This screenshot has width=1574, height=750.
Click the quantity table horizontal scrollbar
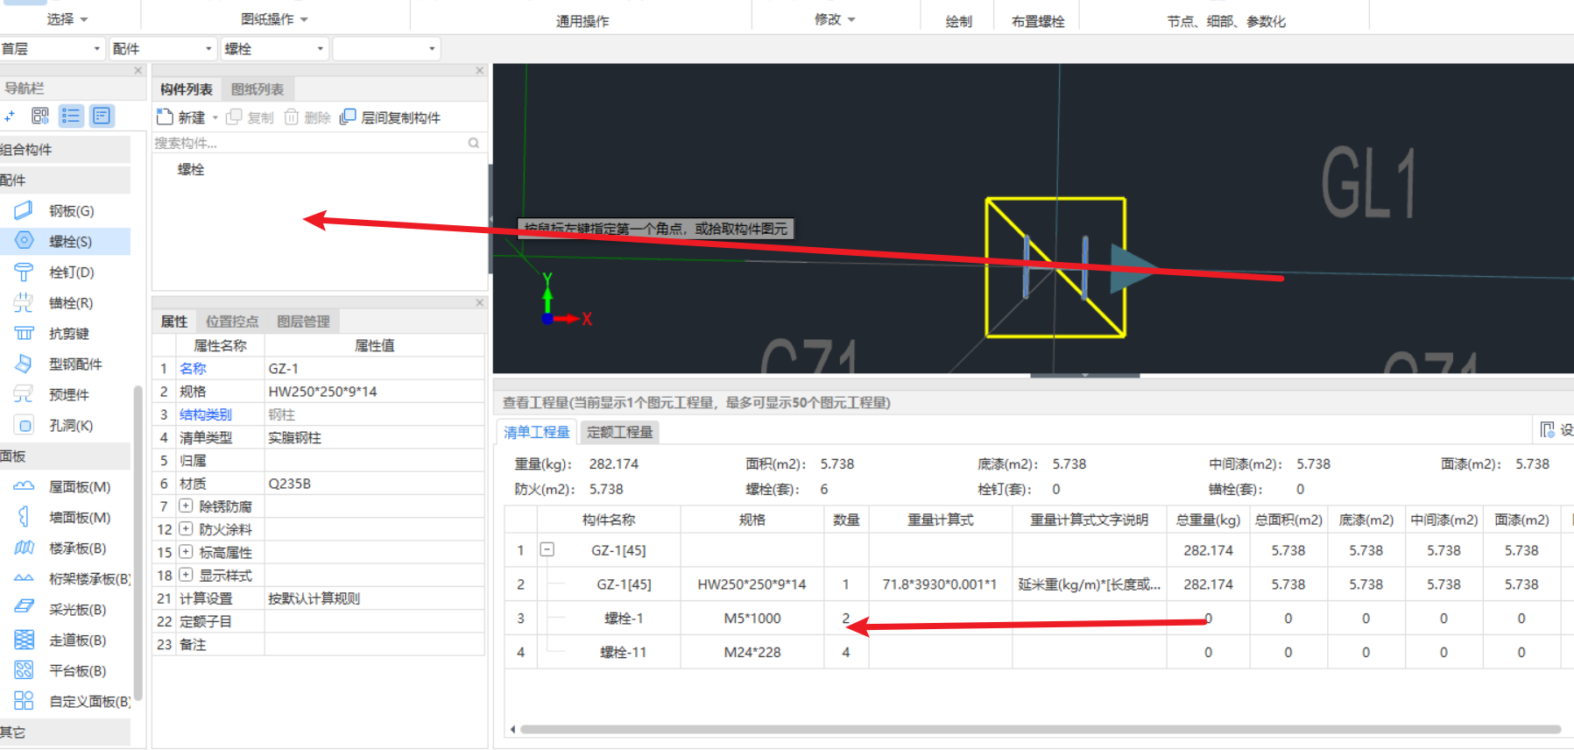click(1041, 729)
